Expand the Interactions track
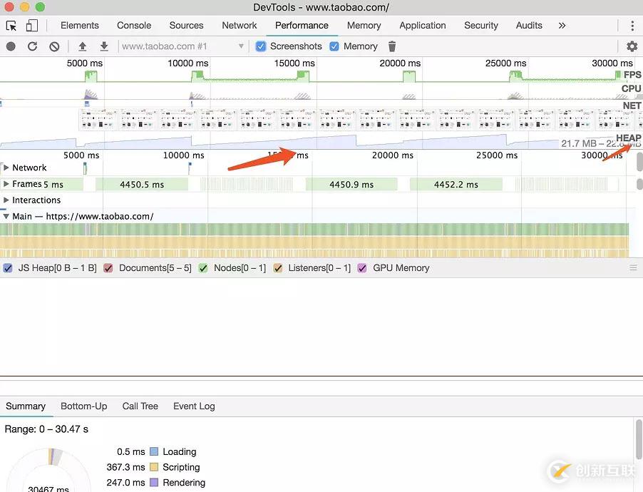The height and width of the screenshot is (492, 643). pos(6,200)
